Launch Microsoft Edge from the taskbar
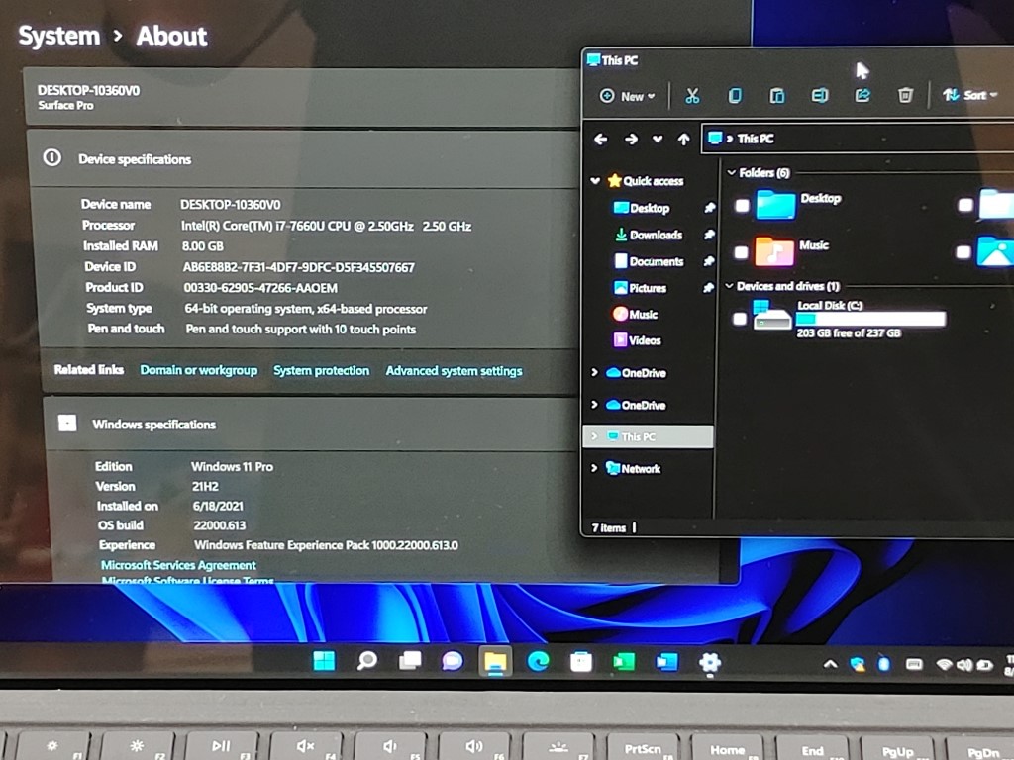 click(x=538, y=661)
